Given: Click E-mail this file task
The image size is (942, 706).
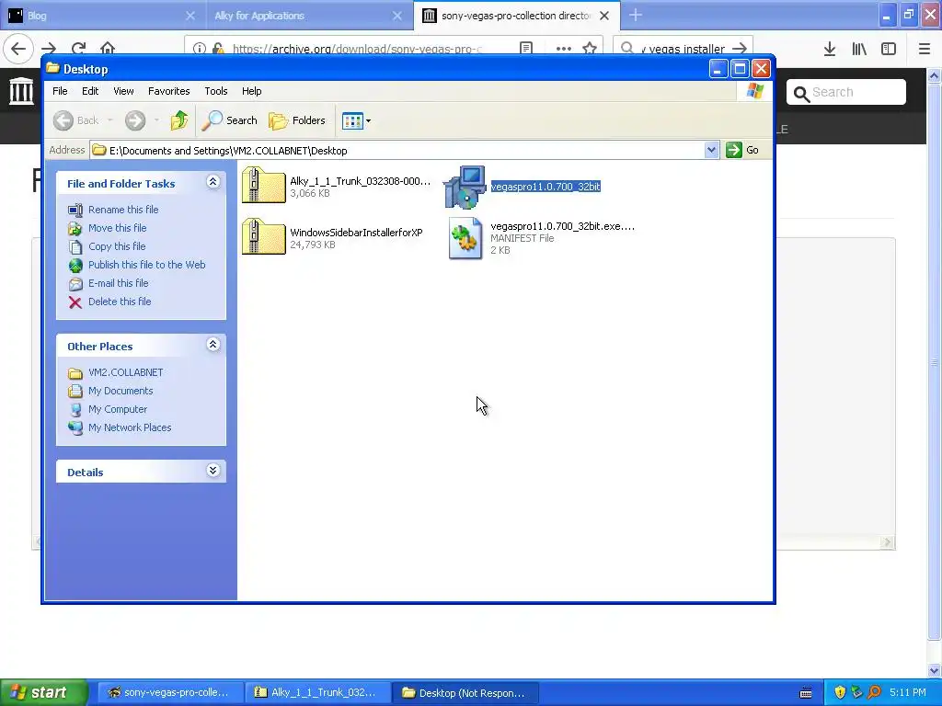Looking at the screenshot, I should tap(119, 283).
